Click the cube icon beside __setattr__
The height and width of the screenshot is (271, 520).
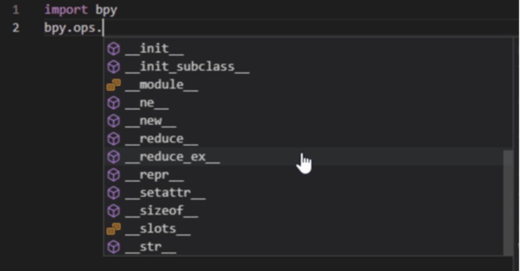(x=113, y=193)
